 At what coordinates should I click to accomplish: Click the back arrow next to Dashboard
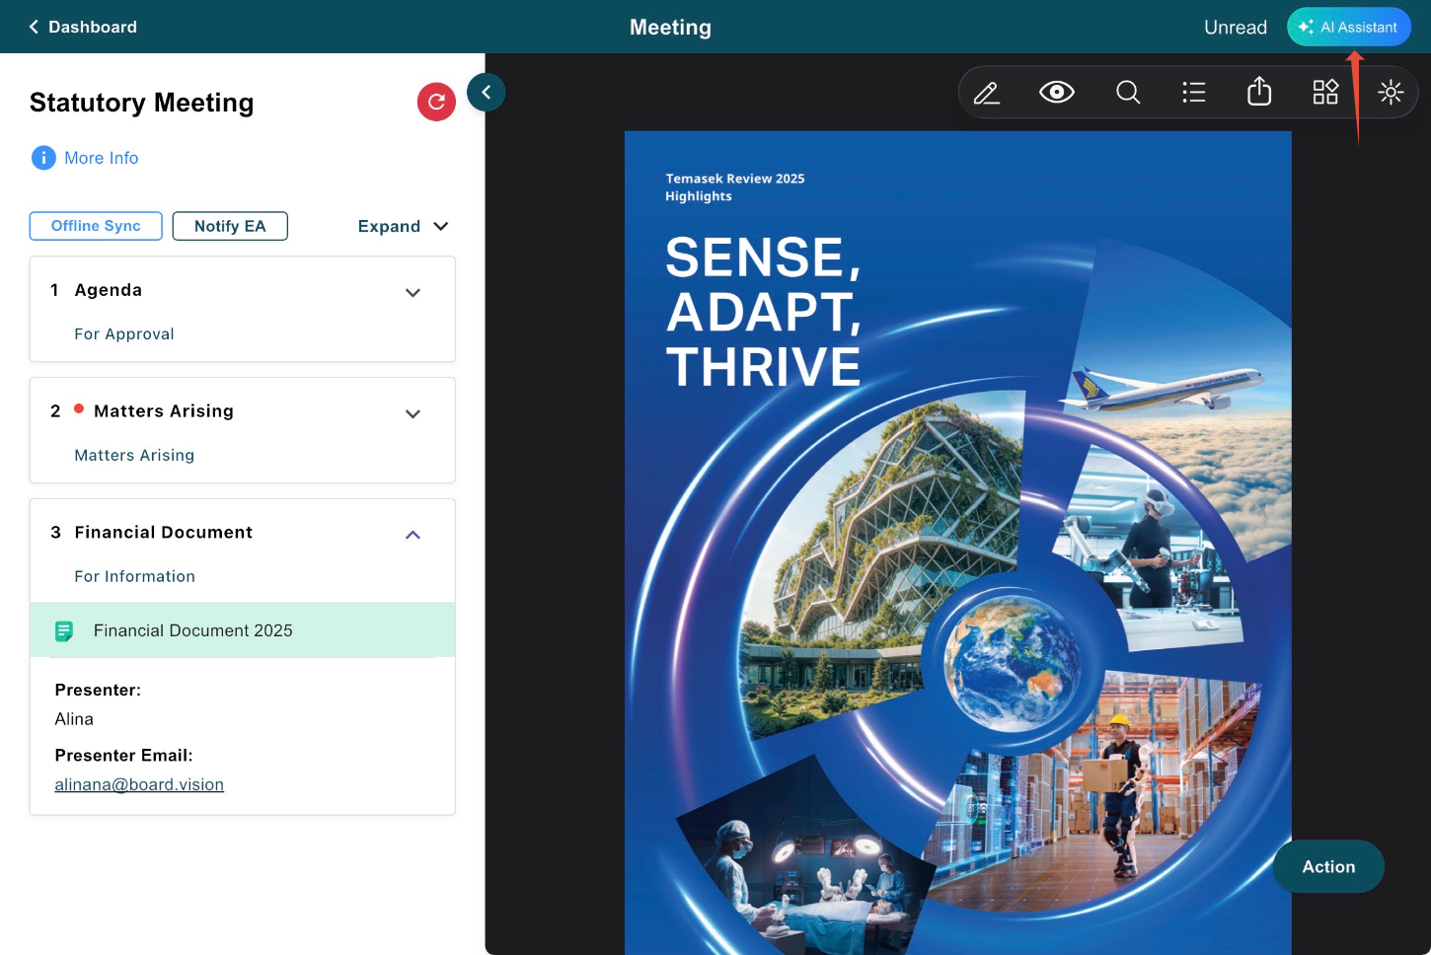34,27
